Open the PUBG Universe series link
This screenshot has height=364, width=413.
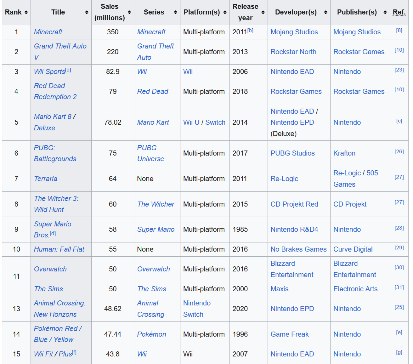pos(150,153)
